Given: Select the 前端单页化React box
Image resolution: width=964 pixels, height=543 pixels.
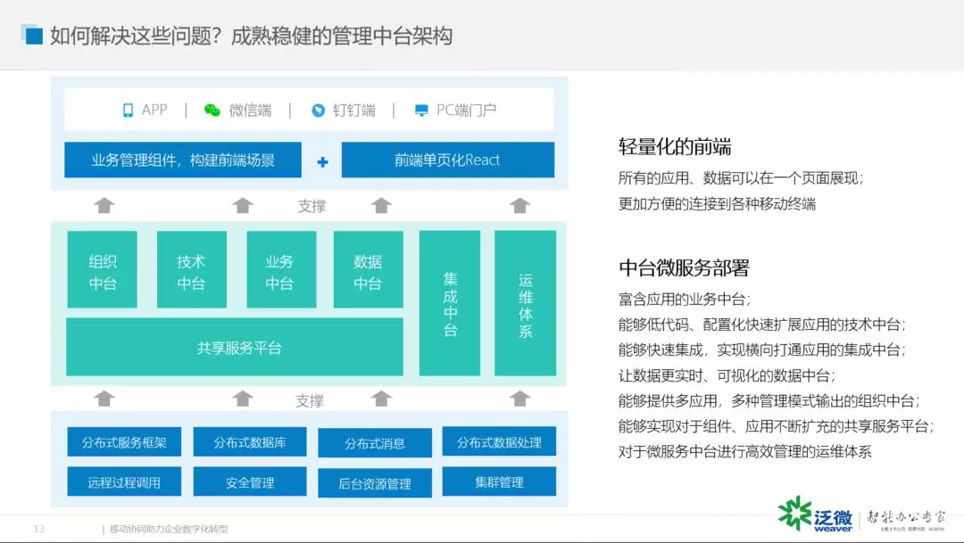Looking at the screenshot, I should tap(447, 160).
